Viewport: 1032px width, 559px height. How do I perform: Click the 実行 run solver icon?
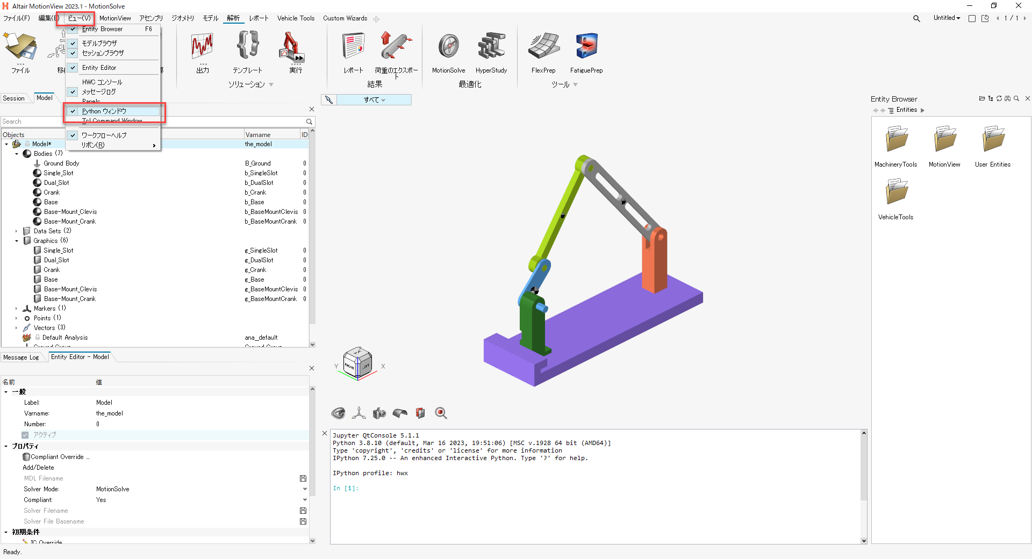[x=291, y=46]
